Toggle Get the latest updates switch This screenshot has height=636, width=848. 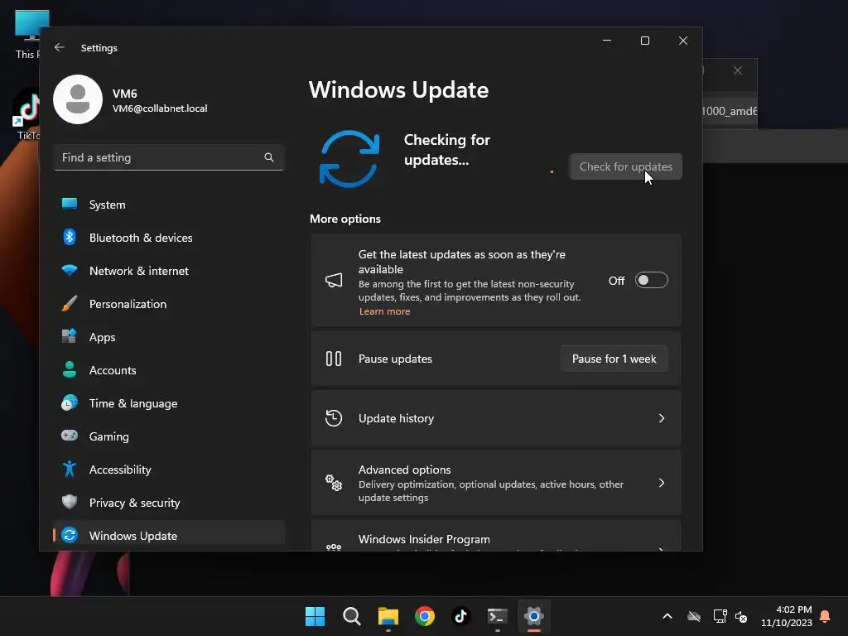click(x=651, y=280)
